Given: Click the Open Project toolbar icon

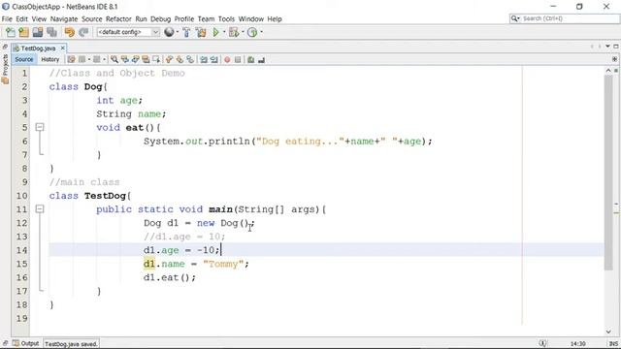Looking at the screenshot, I should coord(38,32).
